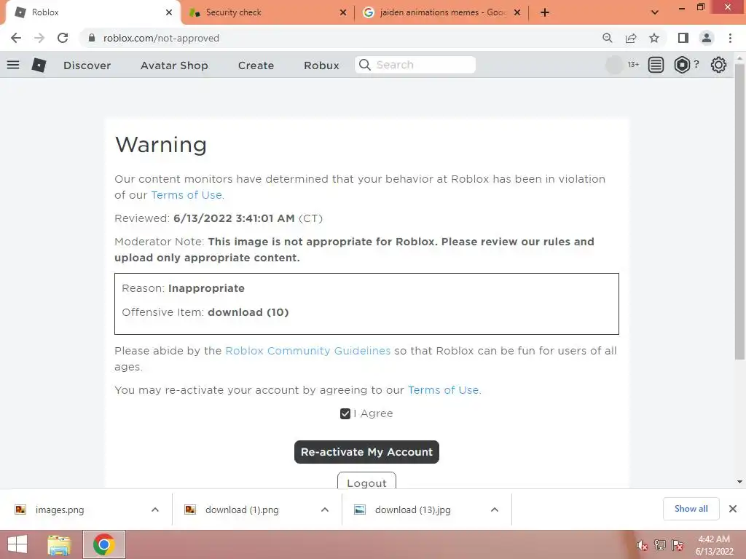The width and height of the screenshot is (746, 559).
Task: Open the Chrome profile avatar icon
Action: tap(707, 38)
